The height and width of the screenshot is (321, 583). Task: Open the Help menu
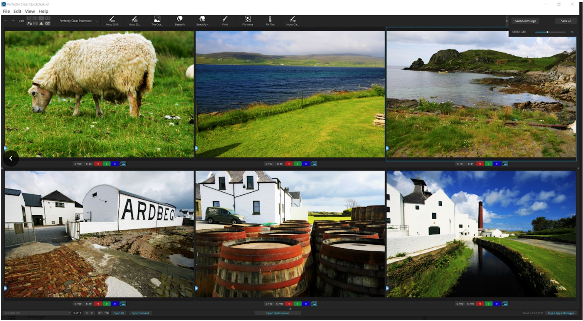[43, 11]
